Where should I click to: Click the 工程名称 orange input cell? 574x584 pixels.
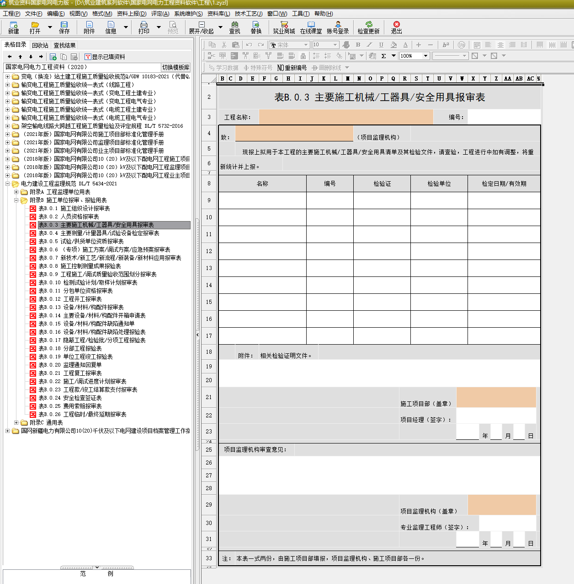point(346,117)
